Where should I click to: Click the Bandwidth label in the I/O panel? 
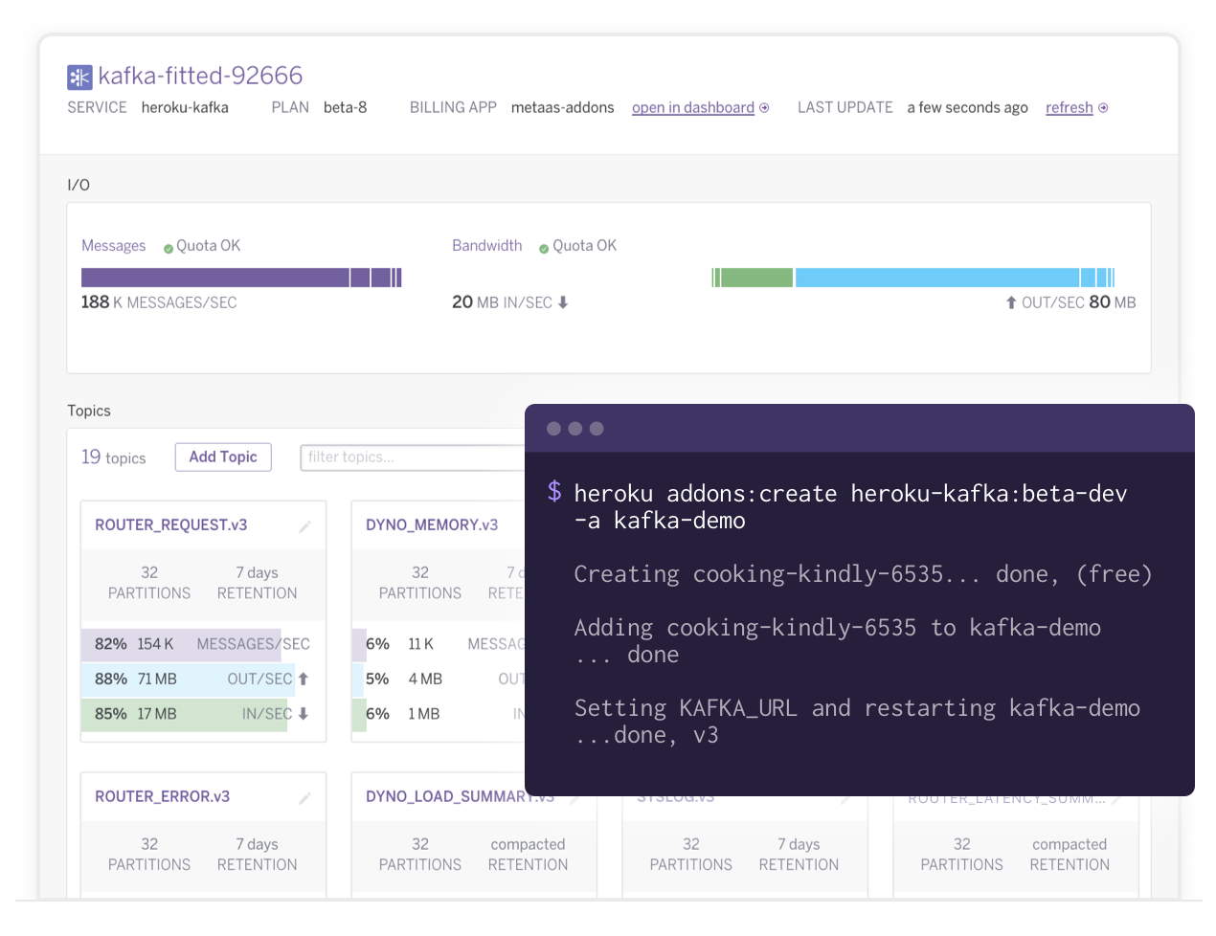click(x=487, y=246)
